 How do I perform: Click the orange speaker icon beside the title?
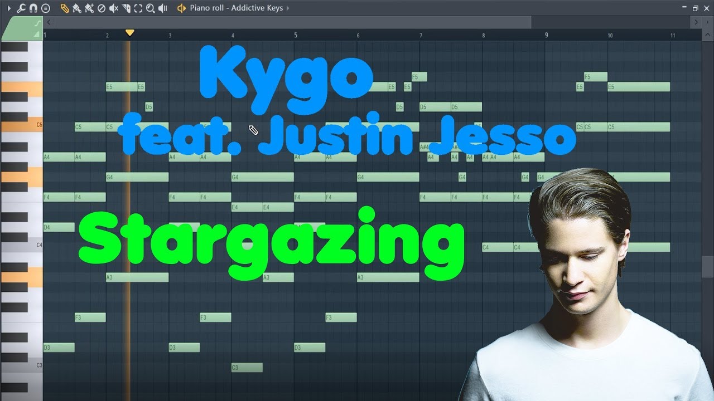click(181, 8)
